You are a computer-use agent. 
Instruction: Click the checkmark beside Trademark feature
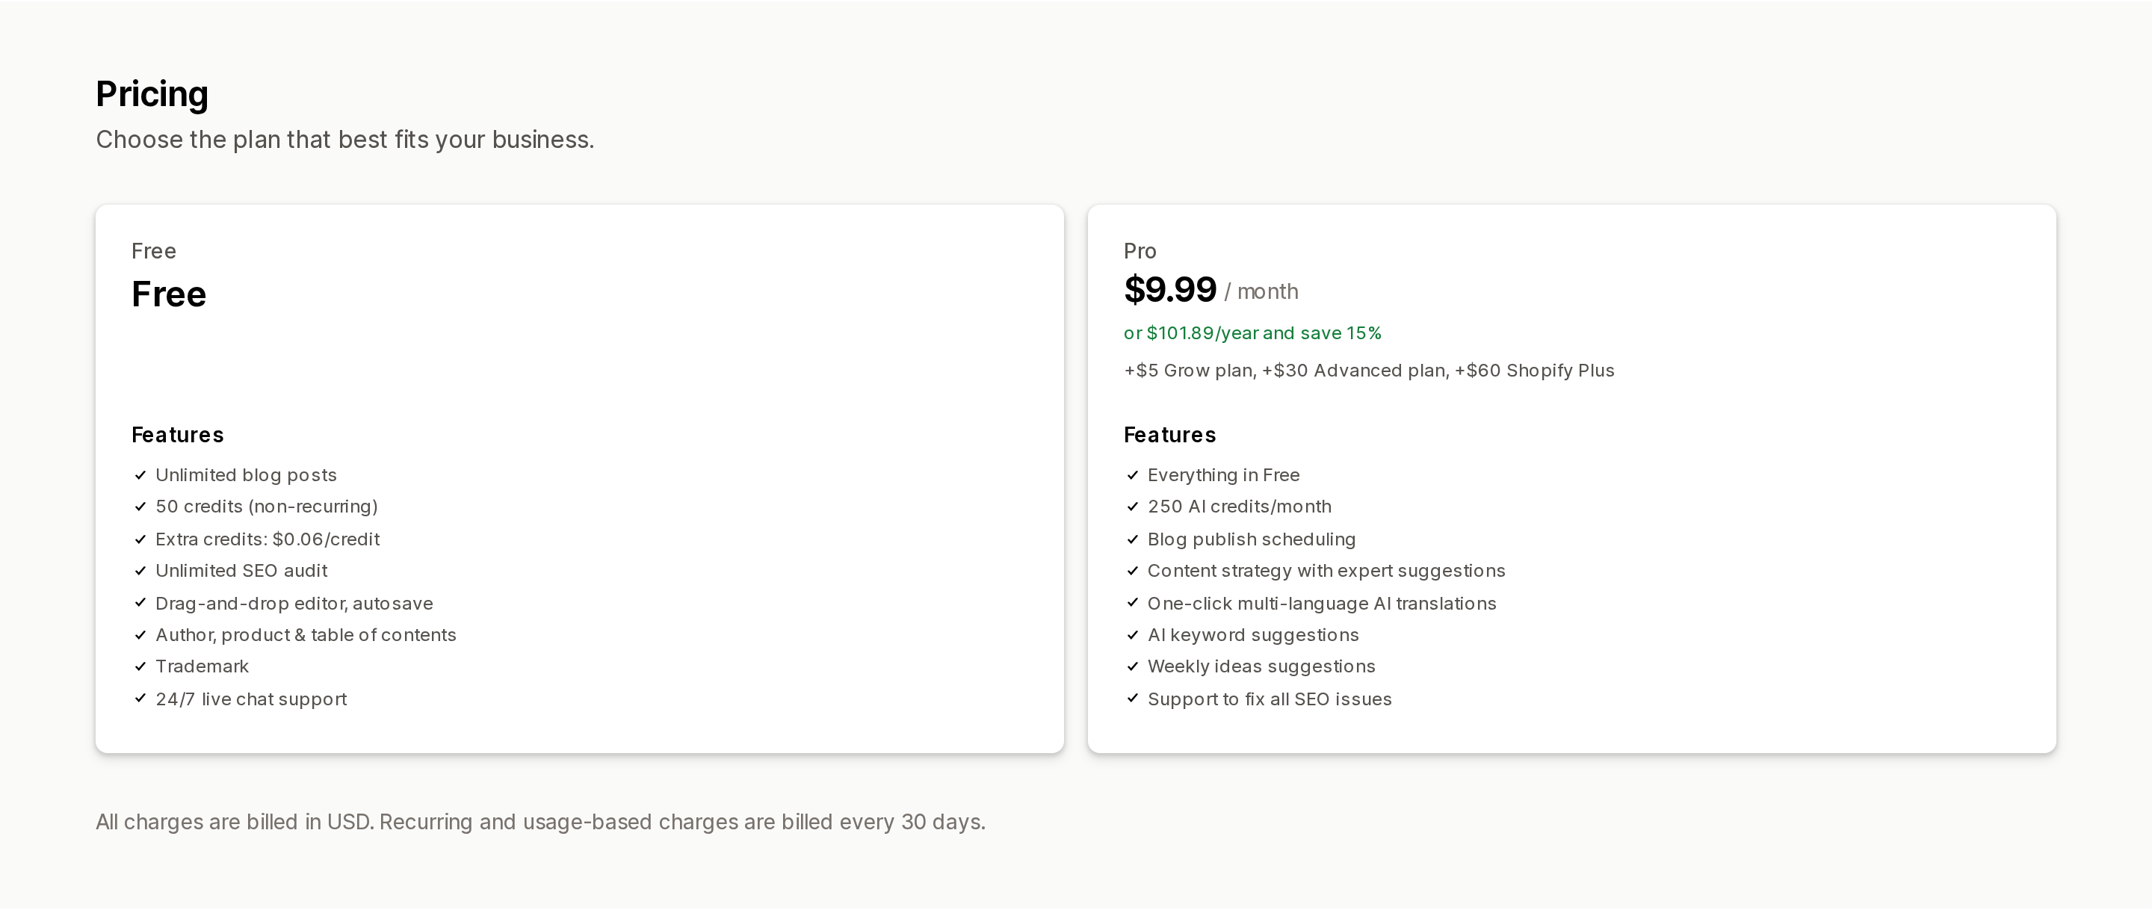(x=140, y=667)
